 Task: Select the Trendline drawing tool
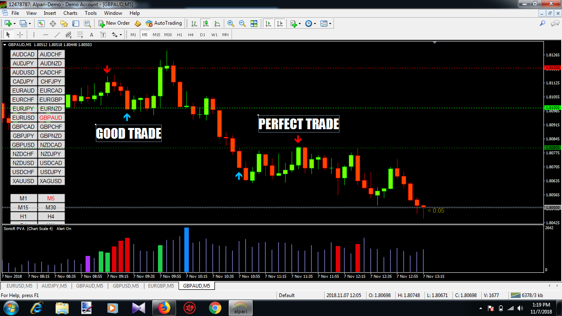coord(57,35)
